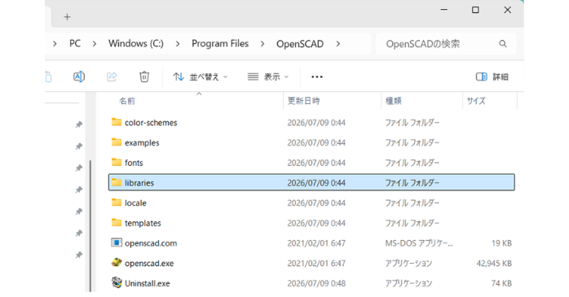Click the examples folder icon
Screen dimensions: 569x297
[117, 142]
